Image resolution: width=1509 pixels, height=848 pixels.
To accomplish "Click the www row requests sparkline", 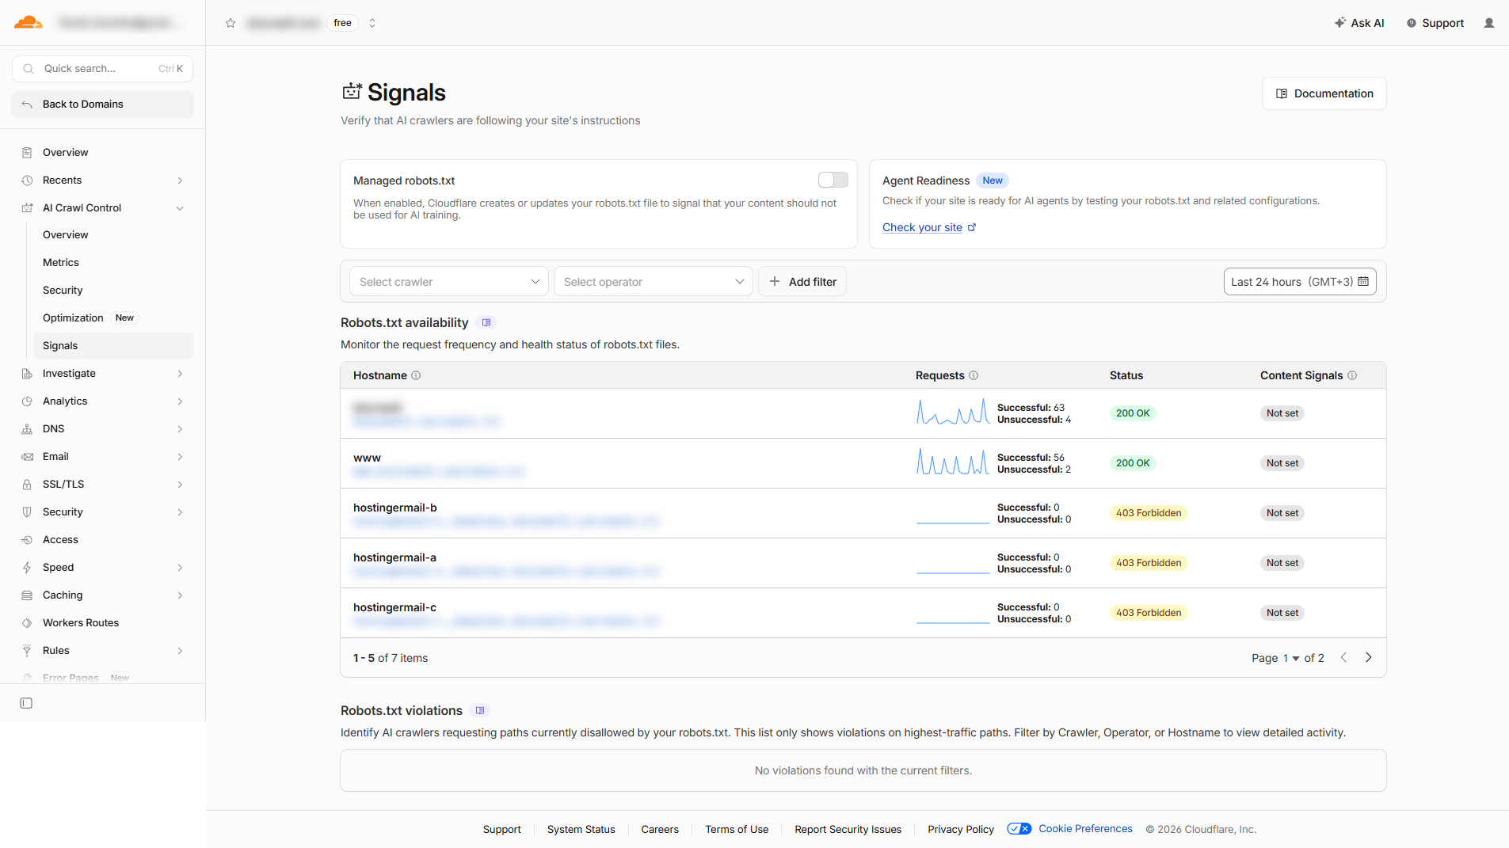I will [953, 462].
